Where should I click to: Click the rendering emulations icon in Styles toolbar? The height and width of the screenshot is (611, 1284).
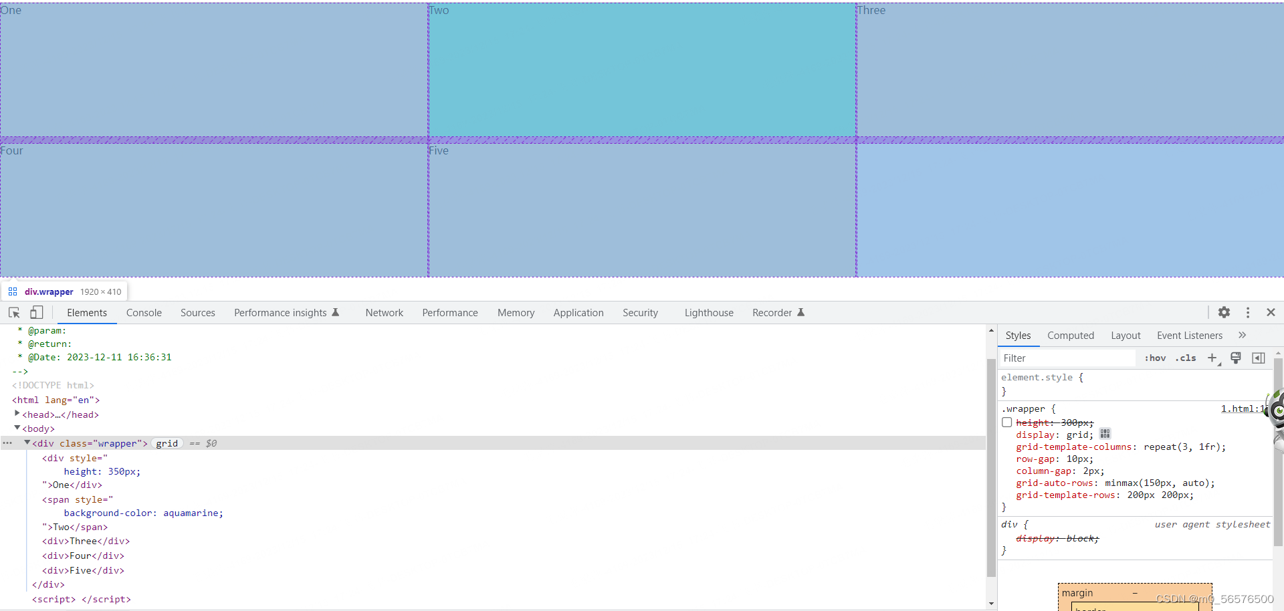coord(1235,358)
